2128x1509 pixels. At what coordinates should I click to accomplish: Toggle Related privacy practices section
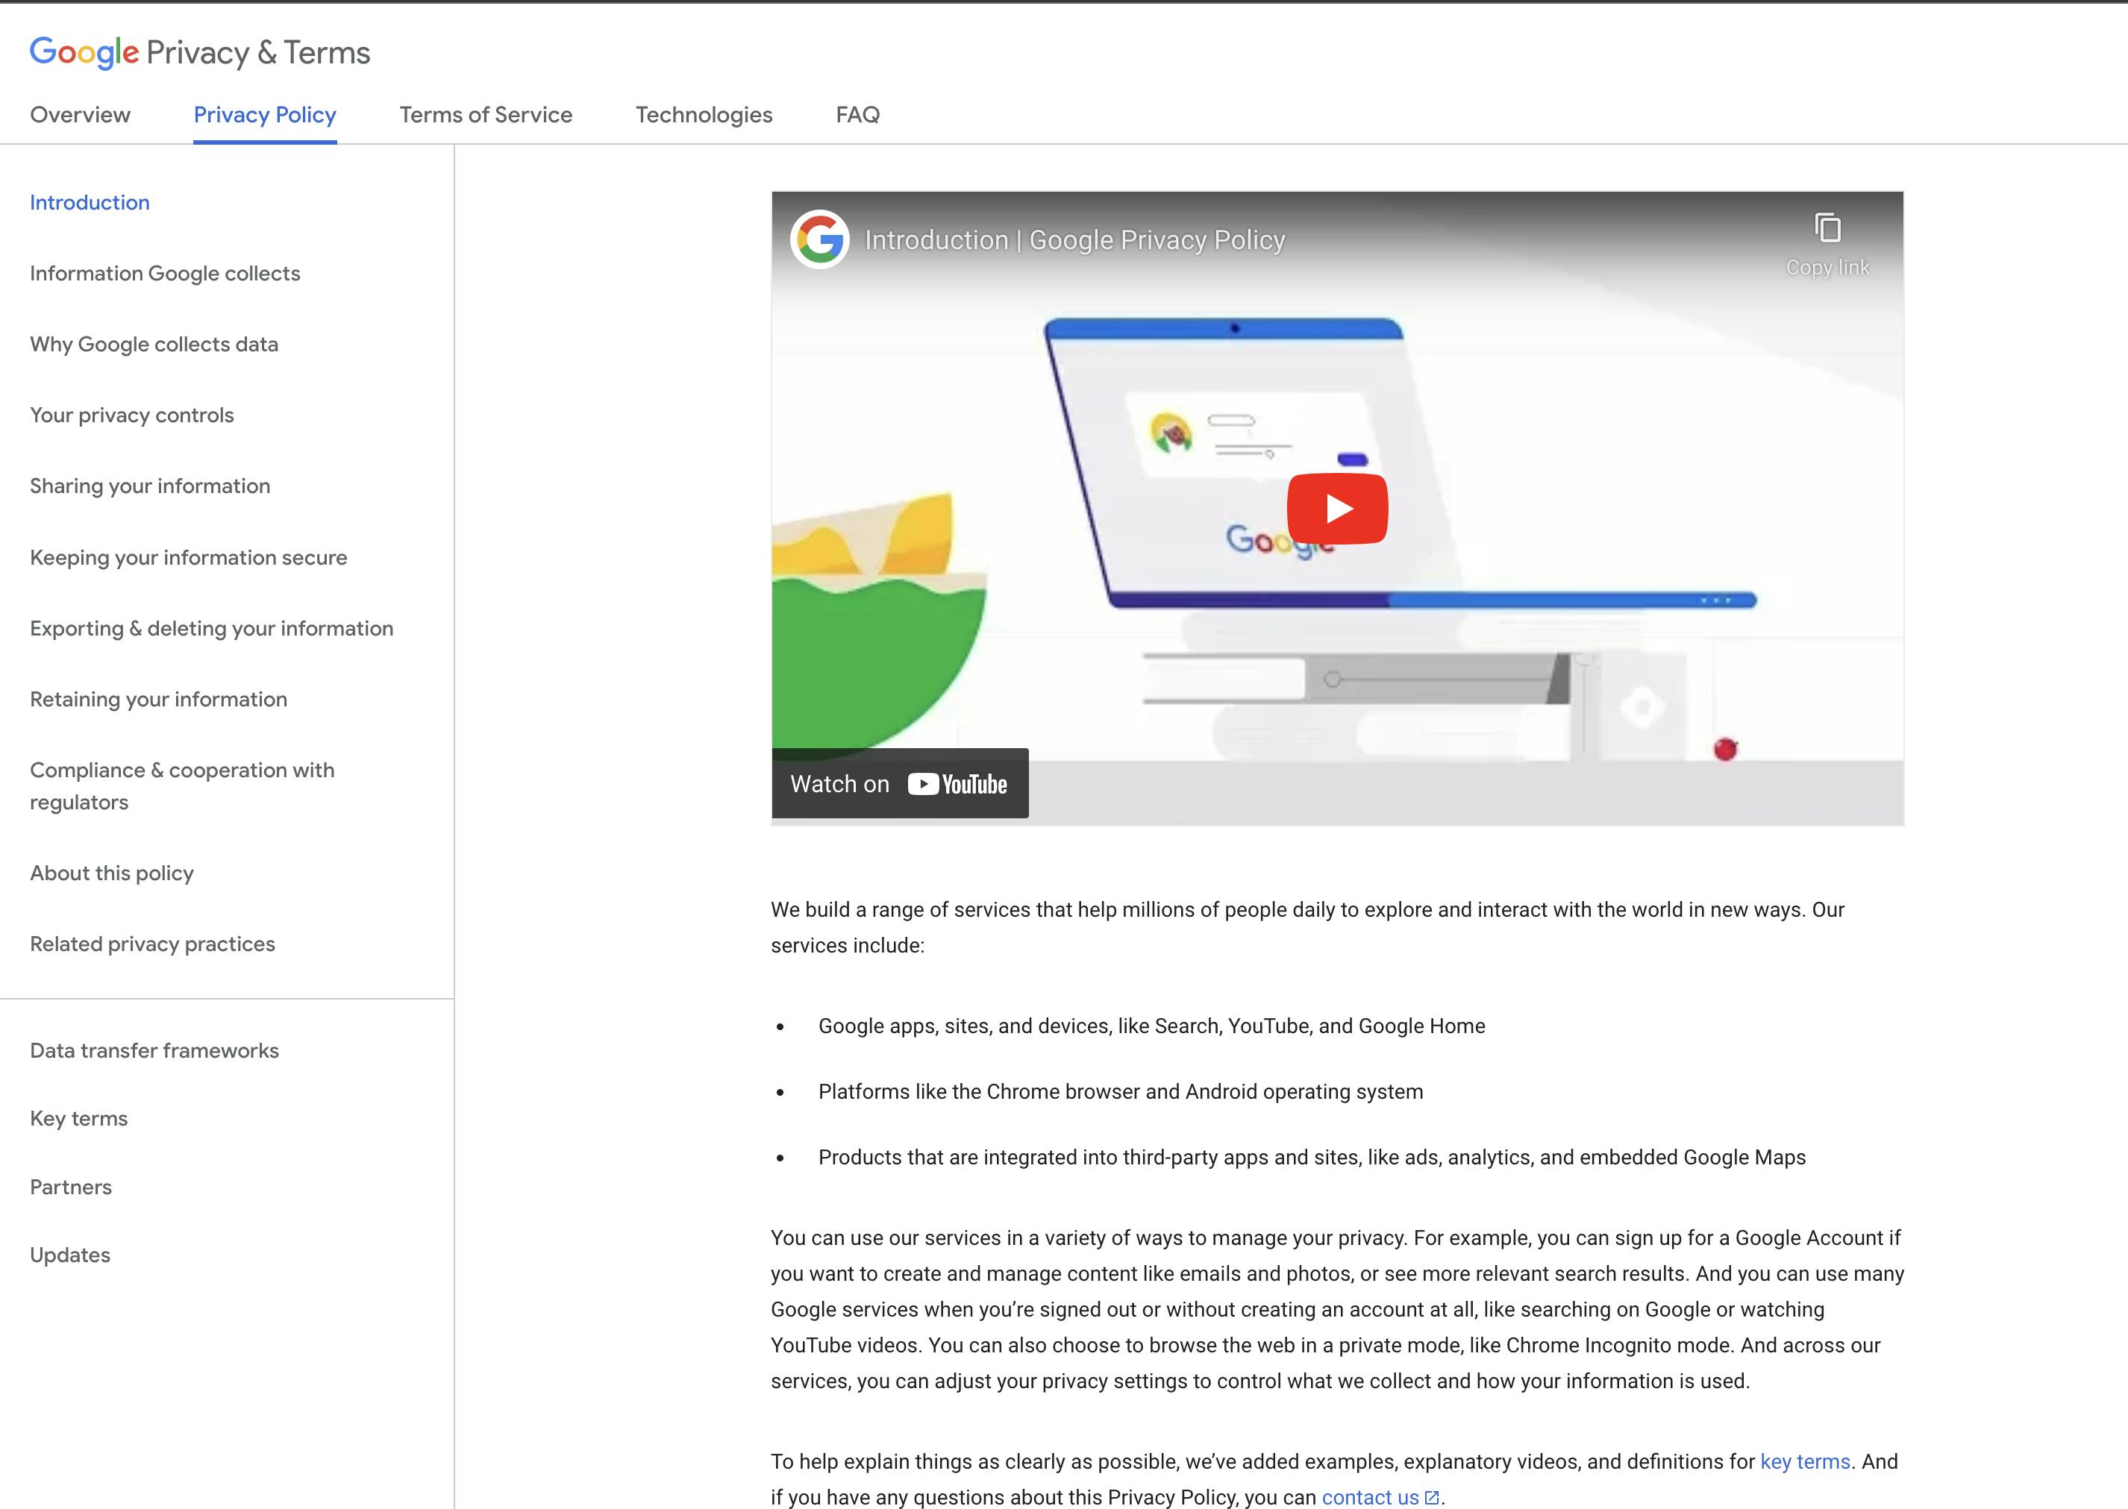(152, 944)
